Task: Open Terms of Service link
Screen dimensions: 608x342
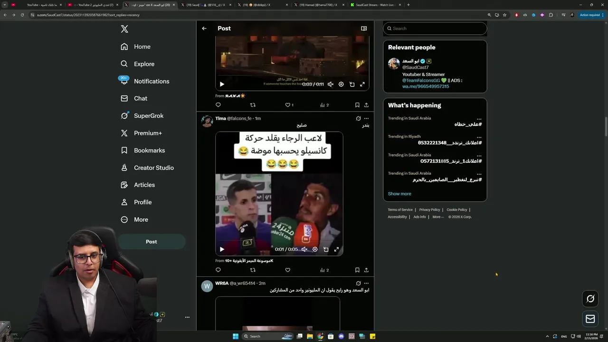Action: (400, 210)
